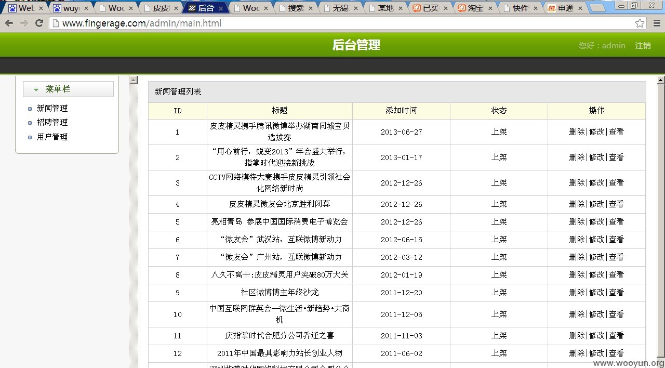The width and height of the screenshot is (665, 368).
Task: Click the browser back arrow
Action: point(9,23)
